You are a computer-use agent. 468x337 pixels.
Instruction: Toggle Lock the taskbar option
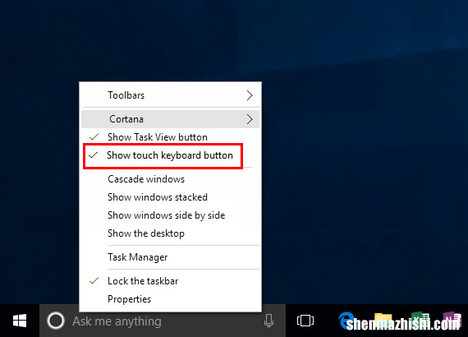(x=170, y=281)
